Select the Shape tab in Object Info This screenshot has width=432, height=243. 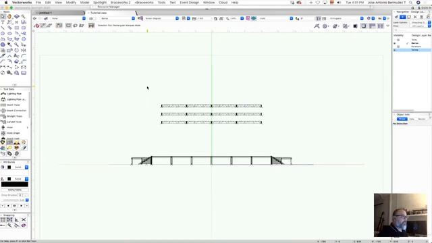[x=402, y=119]
